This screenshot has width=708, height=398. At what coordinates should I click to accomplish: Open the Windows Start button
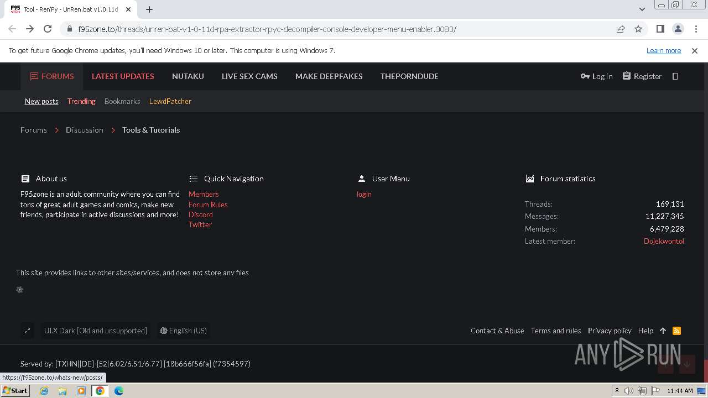pyautogui.click(x=15, y=390)
